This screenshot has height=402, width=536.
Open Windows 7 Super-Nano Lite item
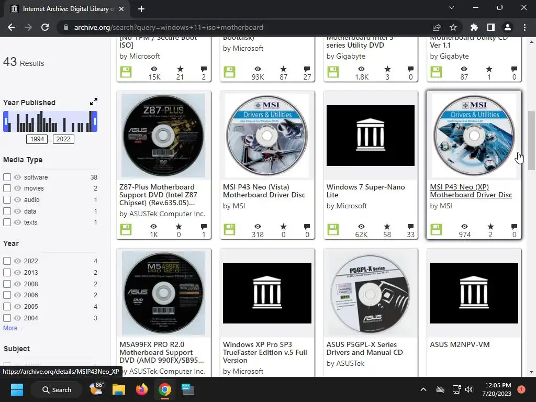click(x=365, y=191)
